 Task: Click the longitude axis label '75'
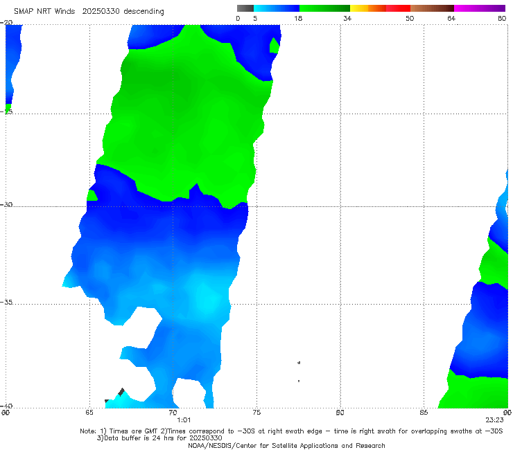(256, 413)
